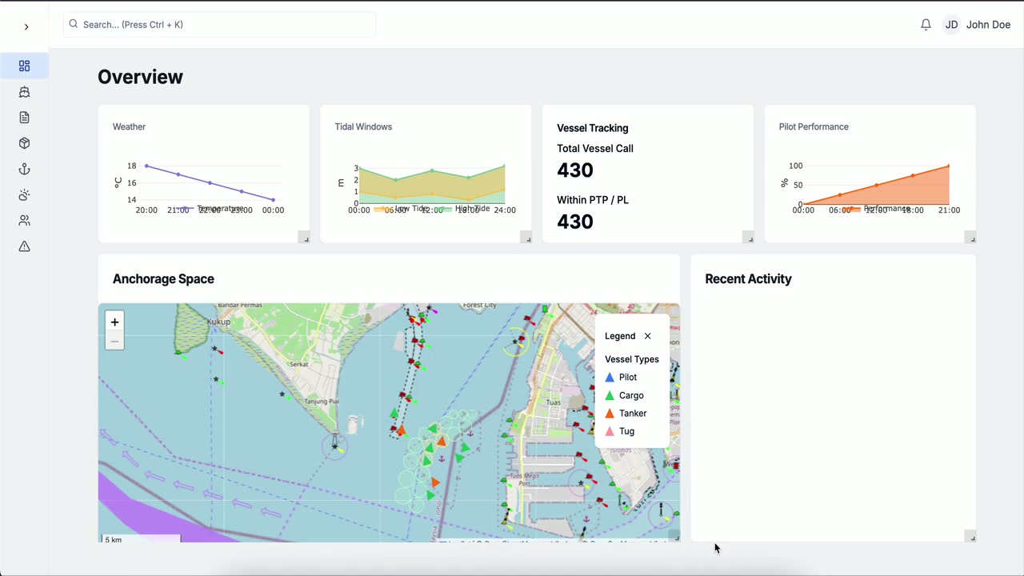Open the Alerts warning triangle icon in sidebar
1024x576 pixels.
point(24,246)
